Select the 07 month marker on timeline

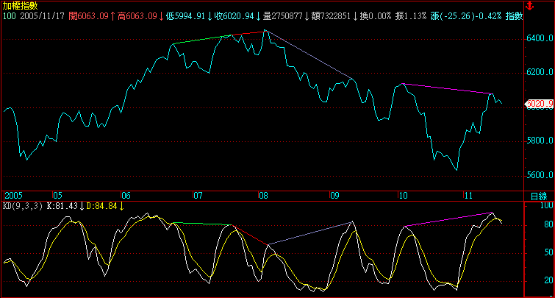[x=198, y=196]
